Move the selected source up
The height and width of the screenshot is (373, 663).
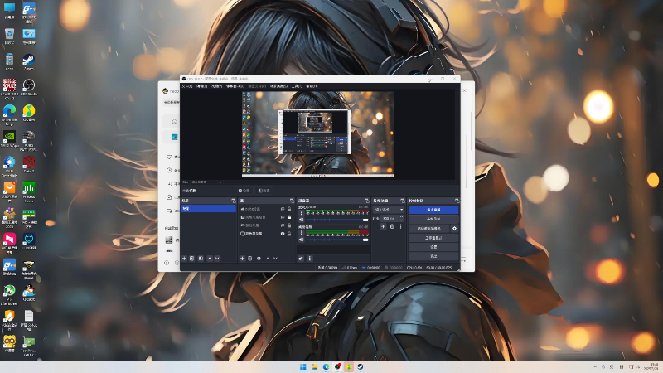point(268,259)
